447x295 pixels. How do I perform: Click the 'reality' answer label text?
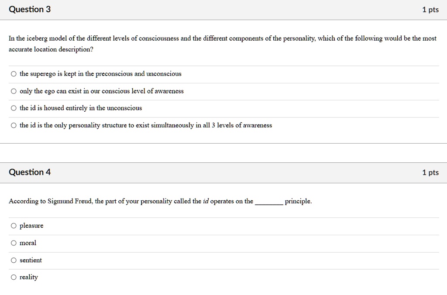pyautogui.click(x=29, y=278)
